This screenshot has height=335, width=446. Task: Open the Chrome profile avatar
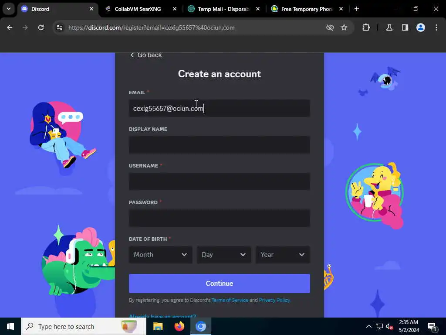point(421,27)
